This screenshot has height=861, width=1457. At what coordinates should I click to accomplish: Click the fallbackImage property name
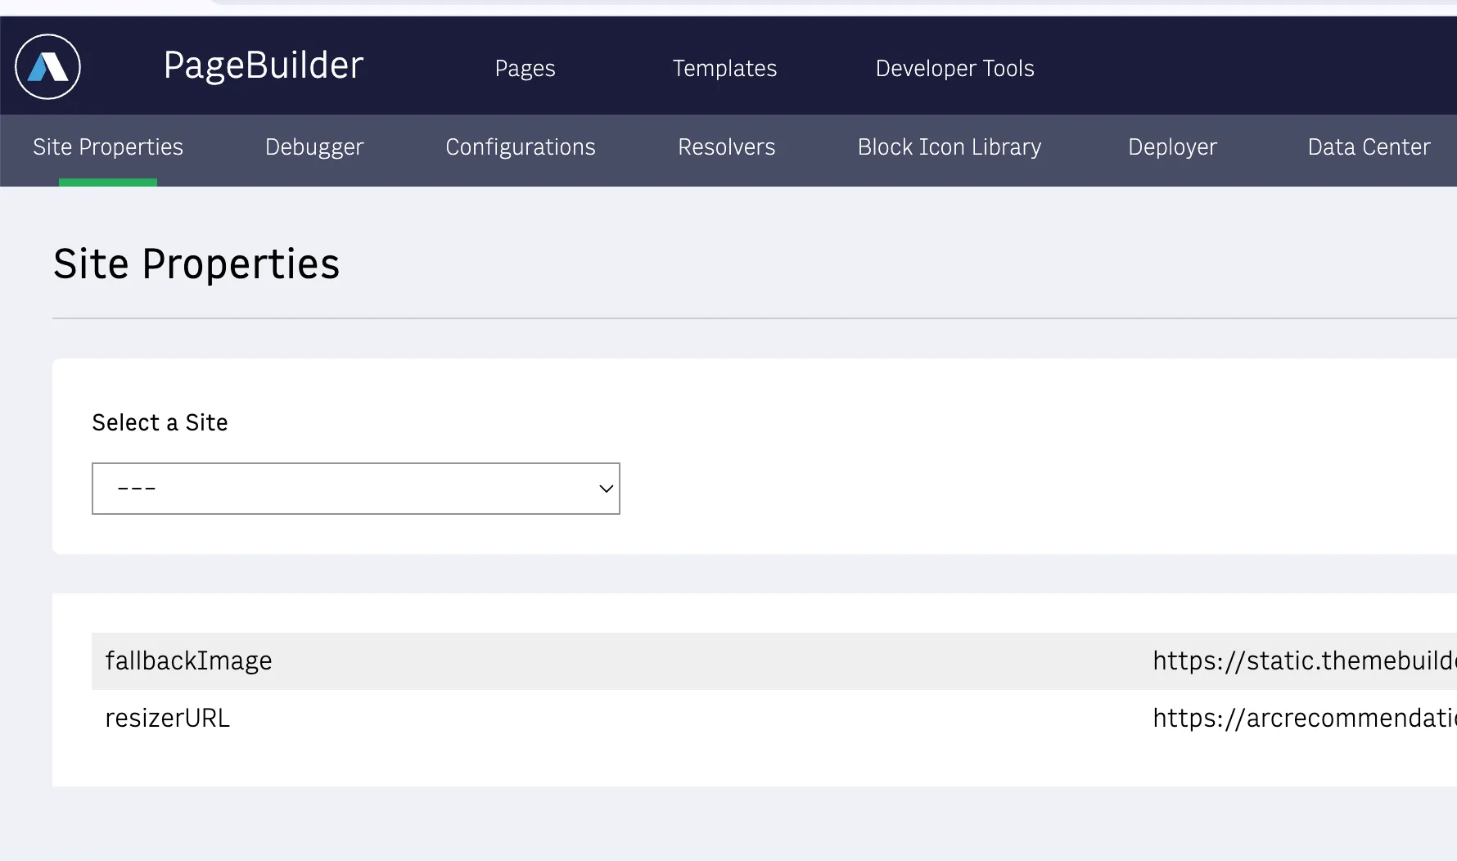point(188,660)
